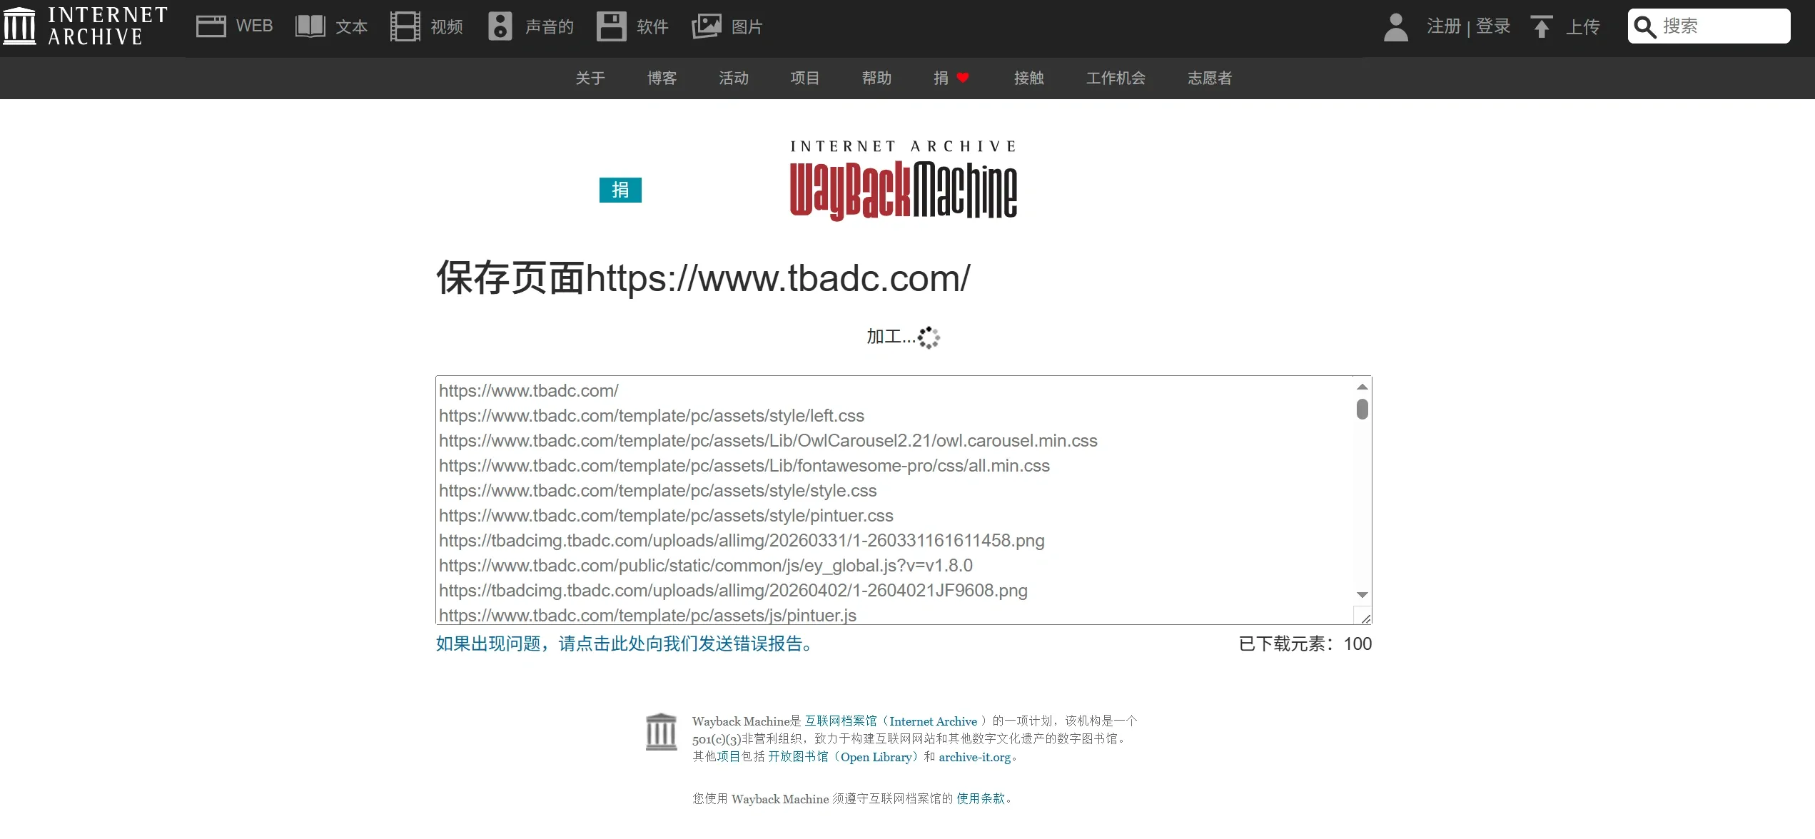The width and height of the screenshot is (1815, 839).
Task: Click the footer 项目 link
Action: pos(729,757)
